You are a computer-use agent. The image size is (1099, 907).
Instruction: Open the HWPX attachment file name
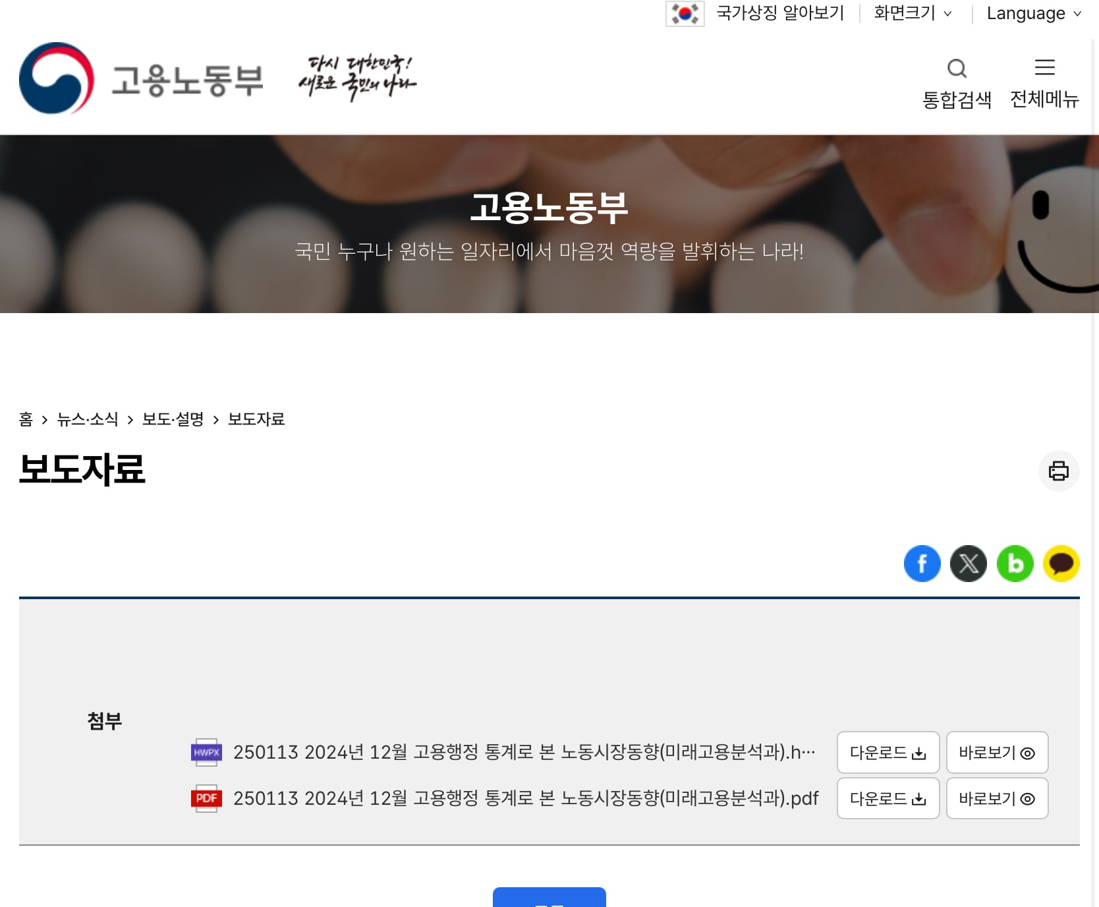point(524,752)
